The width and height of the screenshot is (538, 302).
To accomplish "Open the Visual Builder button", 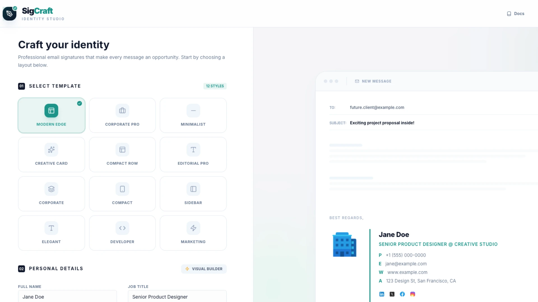I will pos(204,269).
